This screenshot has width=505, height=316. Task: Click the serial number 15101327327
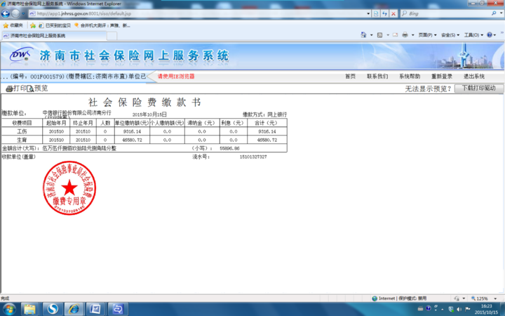(x=253, y=157)
